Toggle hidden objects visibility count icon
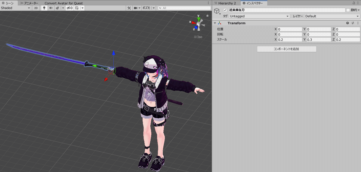The image size is (361, 172). pyautogui.click(x=69, y=8)
